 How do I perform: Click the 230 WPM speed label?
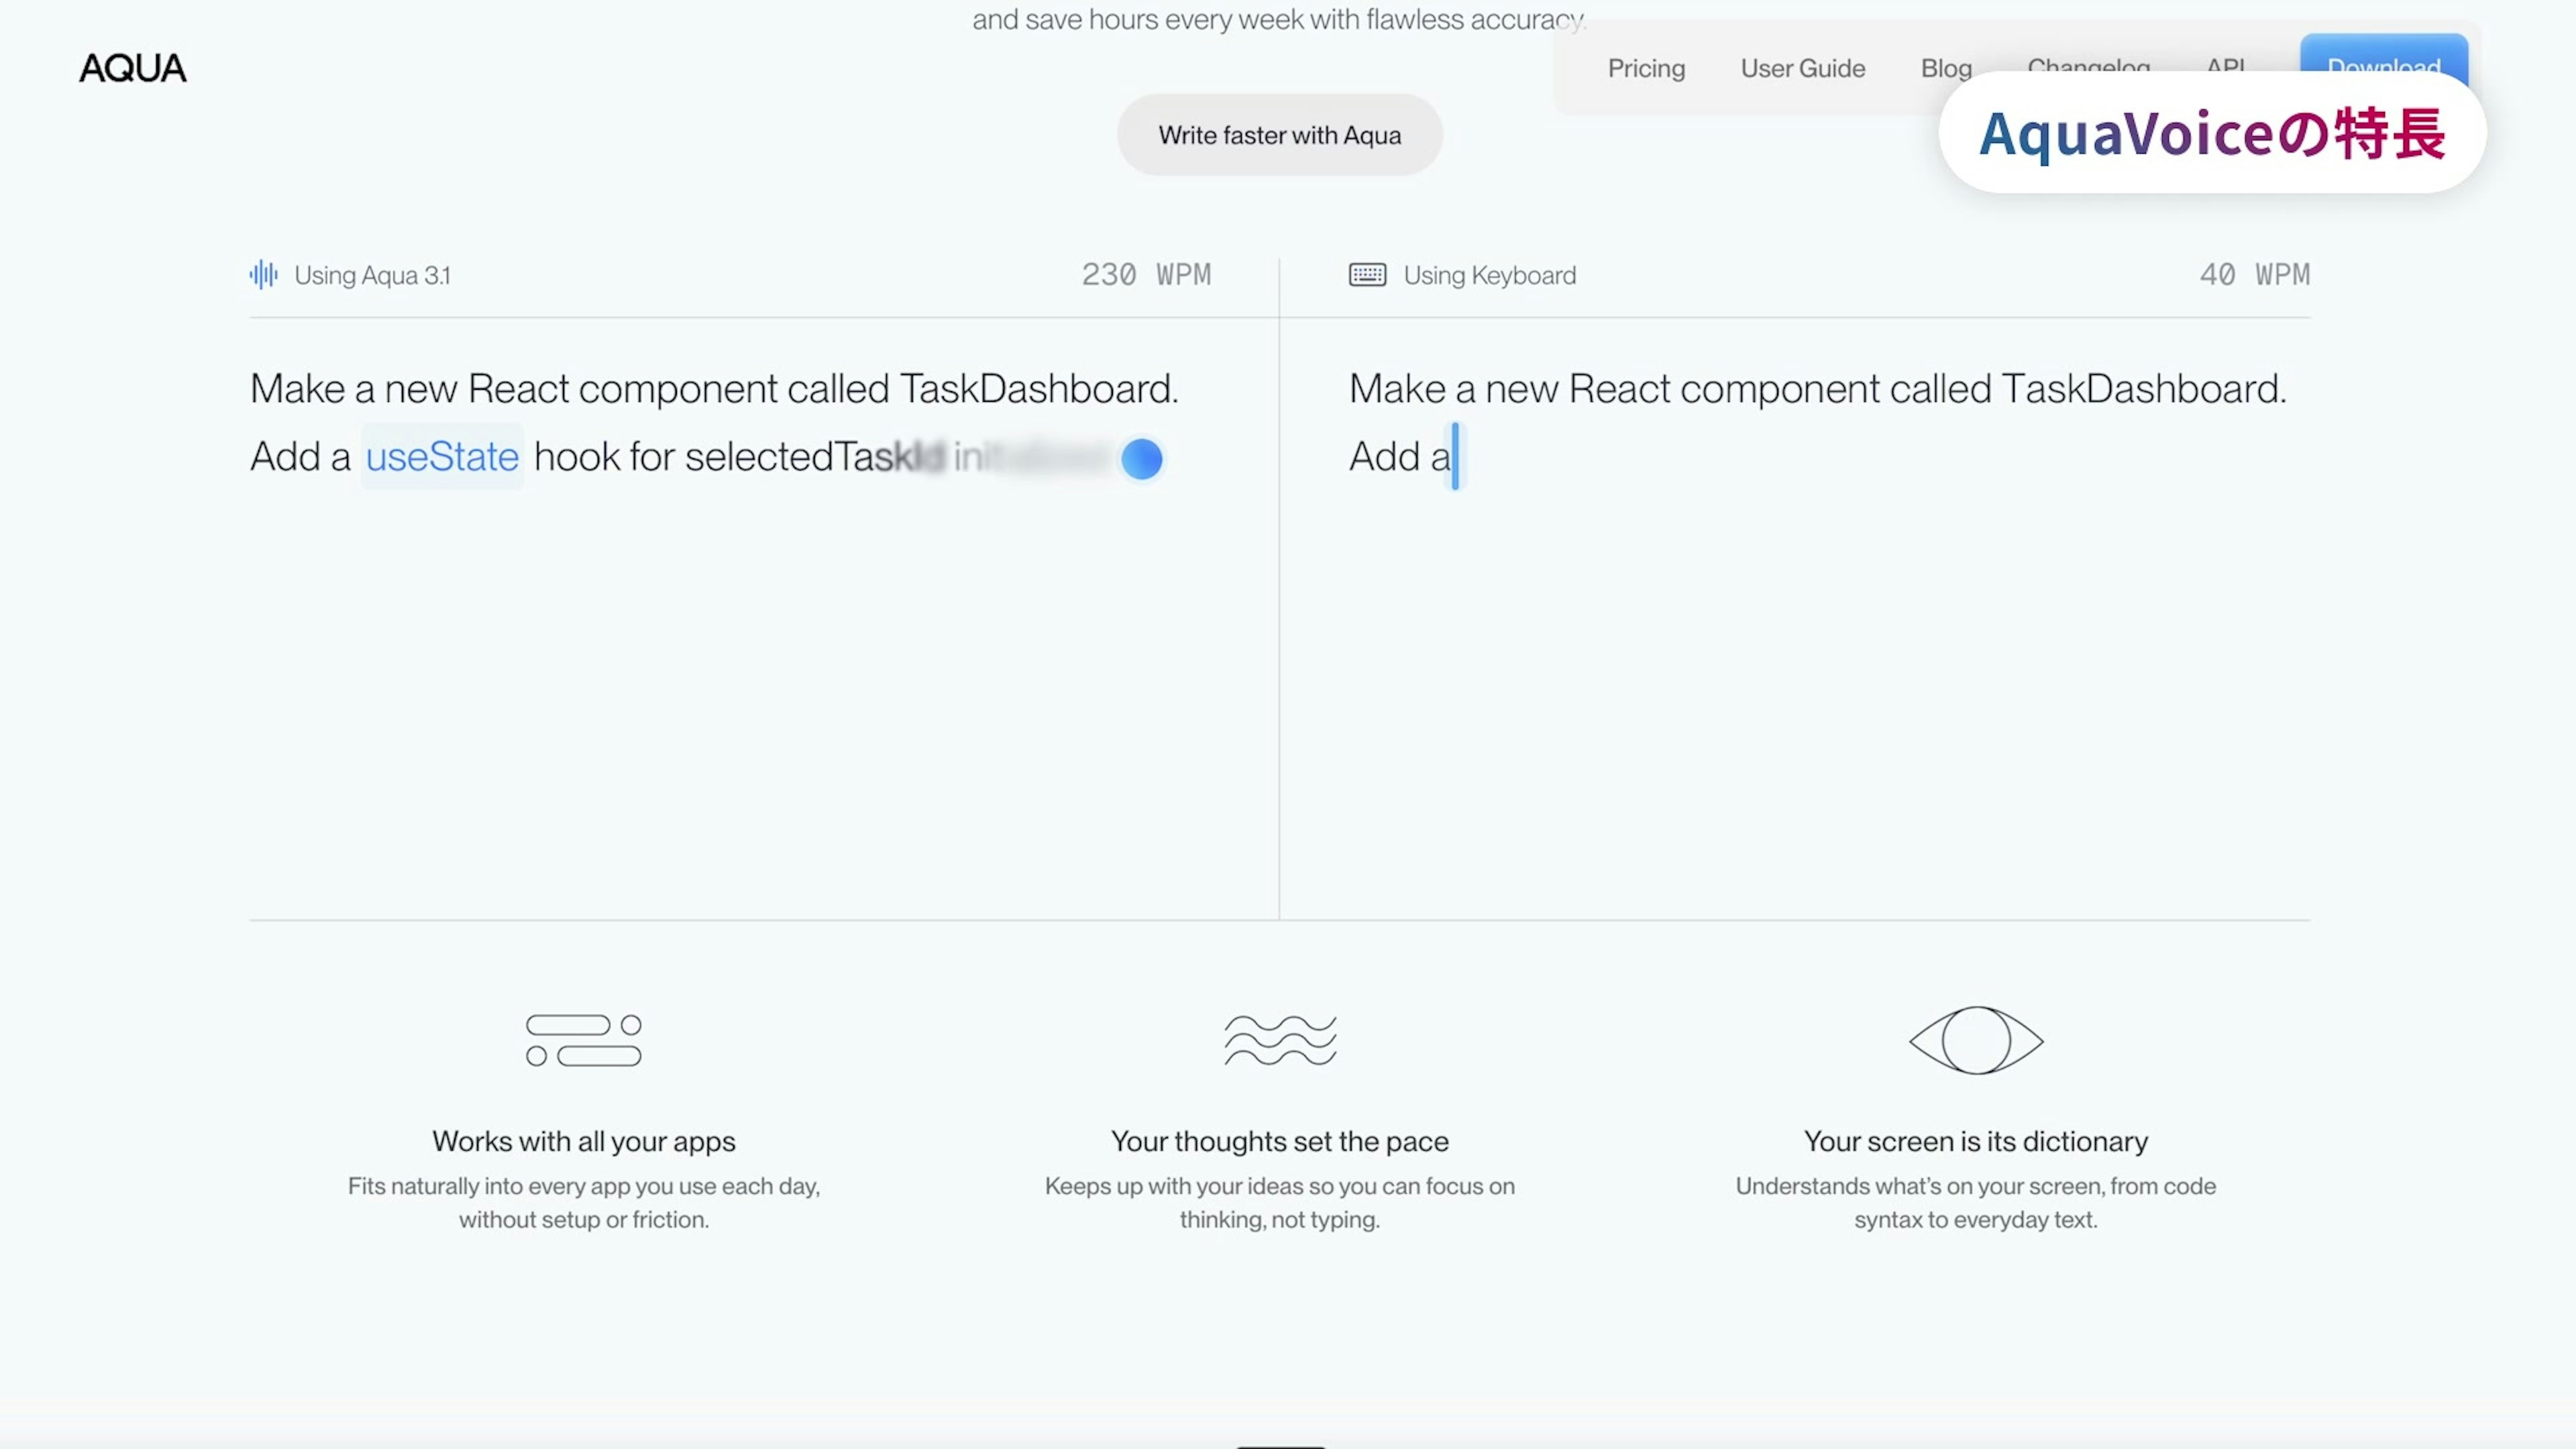coord(1146,275)
